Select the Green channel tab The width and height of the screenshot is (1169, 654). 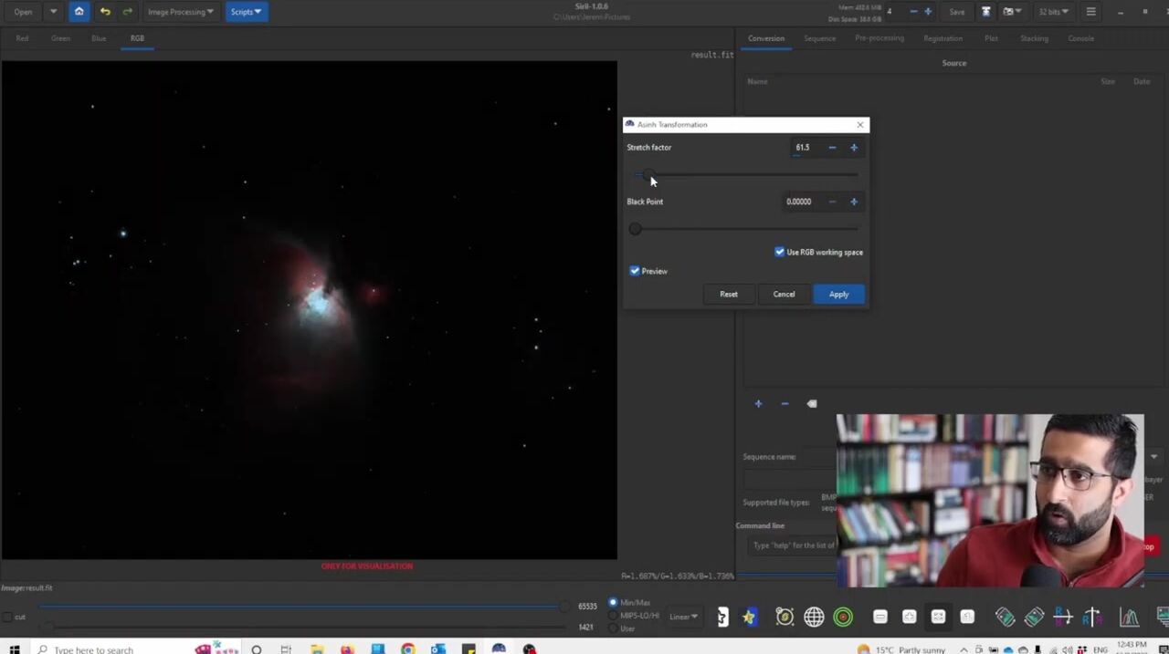point(60,38)
